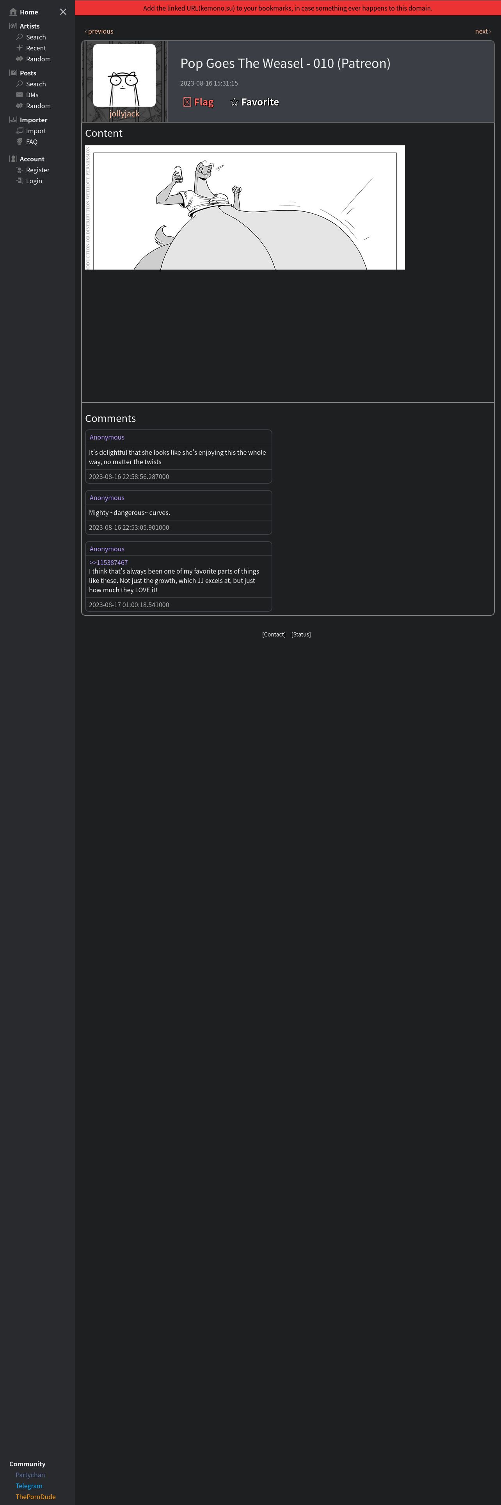Open the Telegram community link
Viewport: 501px width, 1505px height.
point(29,1486)
